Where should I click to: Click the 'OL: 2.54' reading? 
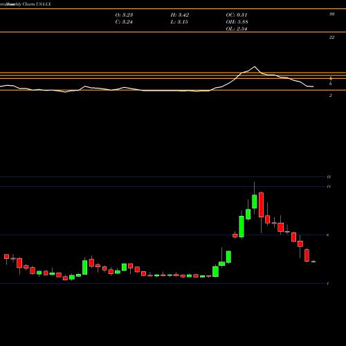(237, 29)
